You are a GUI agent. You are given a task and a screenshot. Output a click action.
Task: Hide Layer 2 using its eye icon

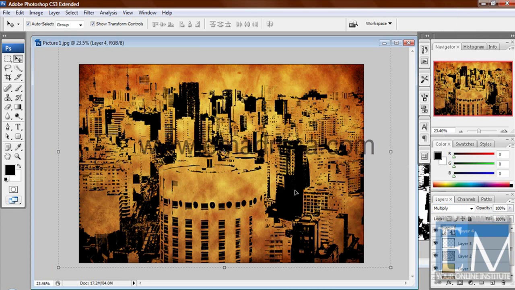coord(436,256)
